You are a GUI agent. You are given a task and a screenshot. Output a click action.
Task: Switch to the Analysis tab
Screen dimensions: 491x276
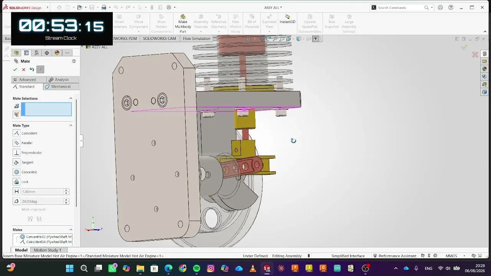point(63,80)
